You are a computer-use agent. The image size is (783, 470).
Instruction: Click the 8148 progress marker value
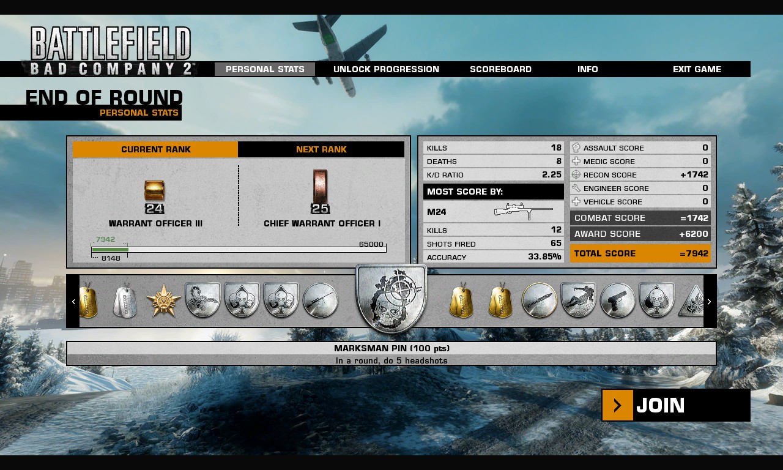111,258
